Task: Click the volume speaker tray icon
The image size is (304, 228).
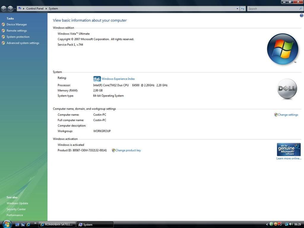Action: (x=291, y=224)
